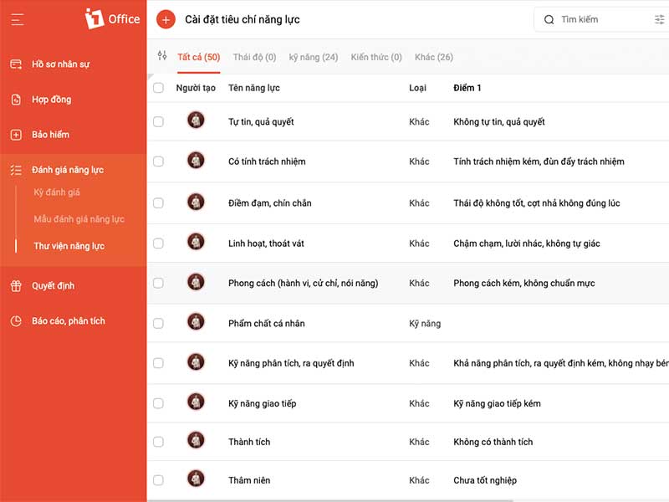Open Mẫu đánh giá năng lực link
The image size is (669, 502).
pyautogui.click(x=79, y=219)
